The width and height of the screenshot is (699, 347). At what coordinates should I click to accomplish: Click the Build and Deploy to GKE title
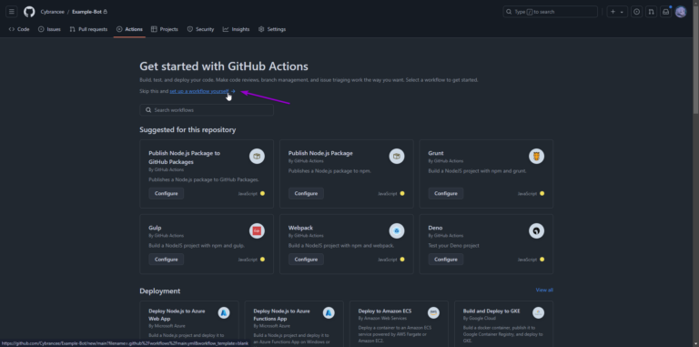point(491,311)
